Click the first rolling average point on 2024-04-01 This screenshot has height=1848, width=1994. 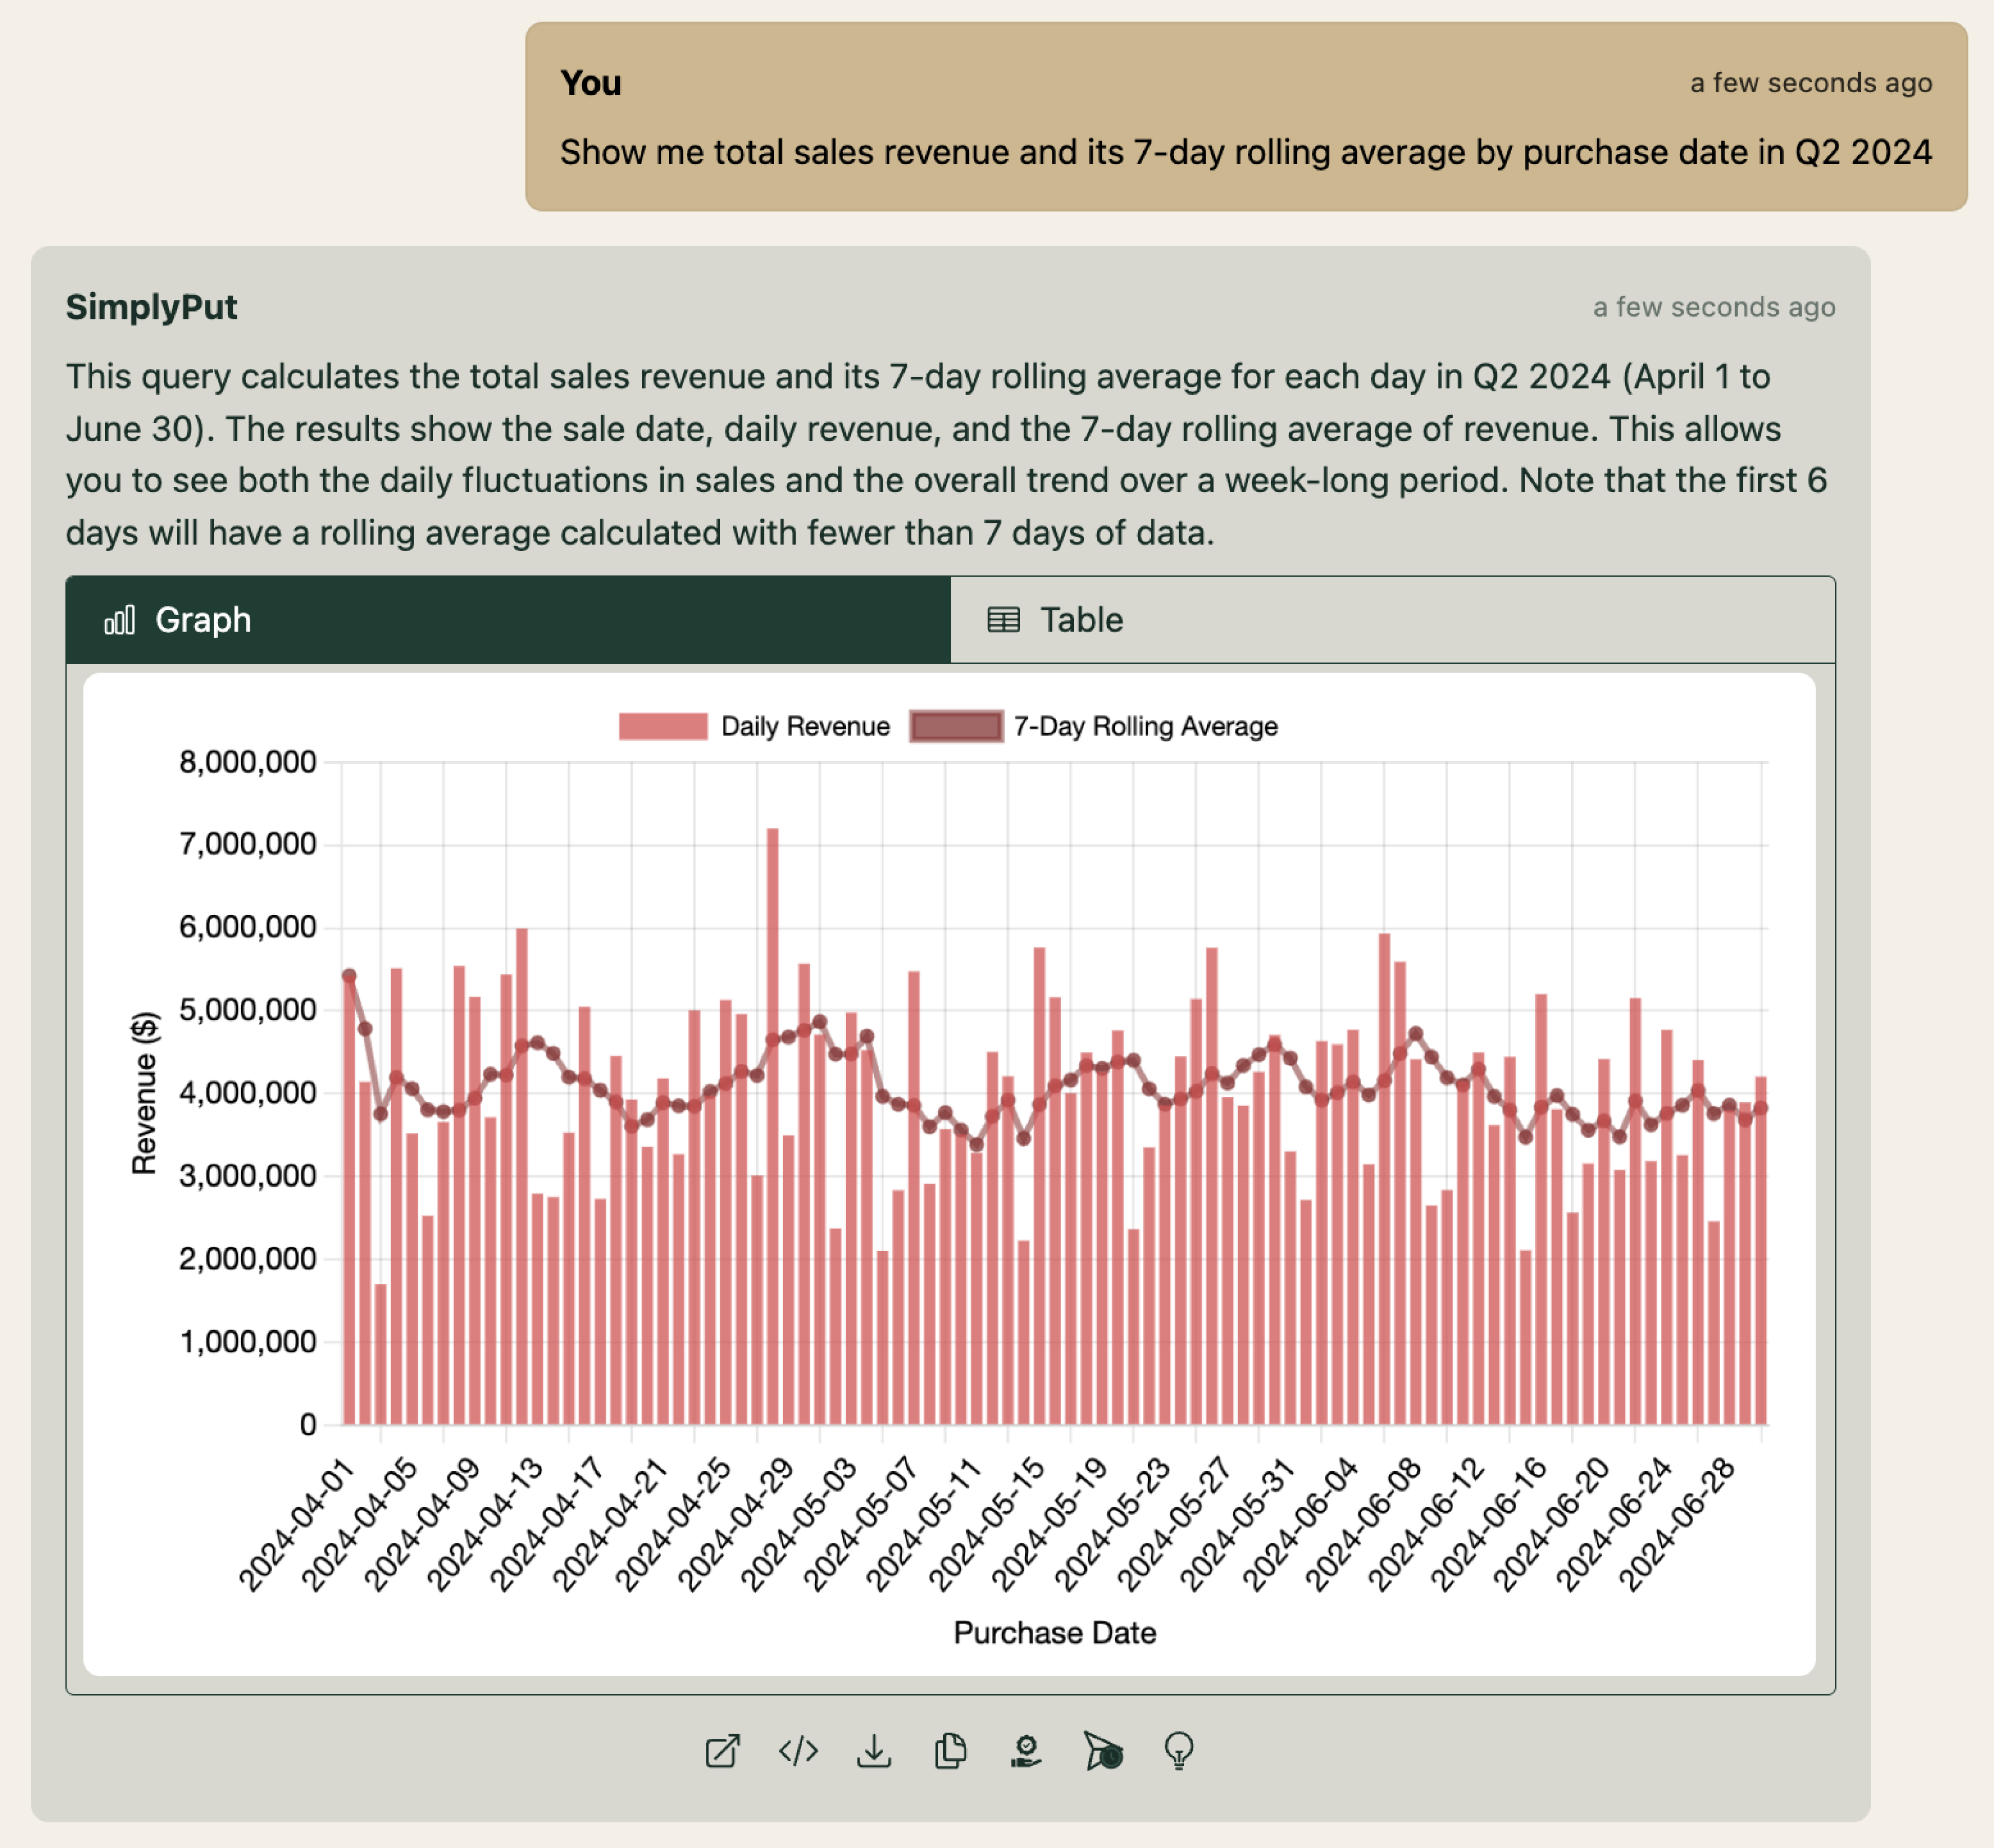click(349, 976)
